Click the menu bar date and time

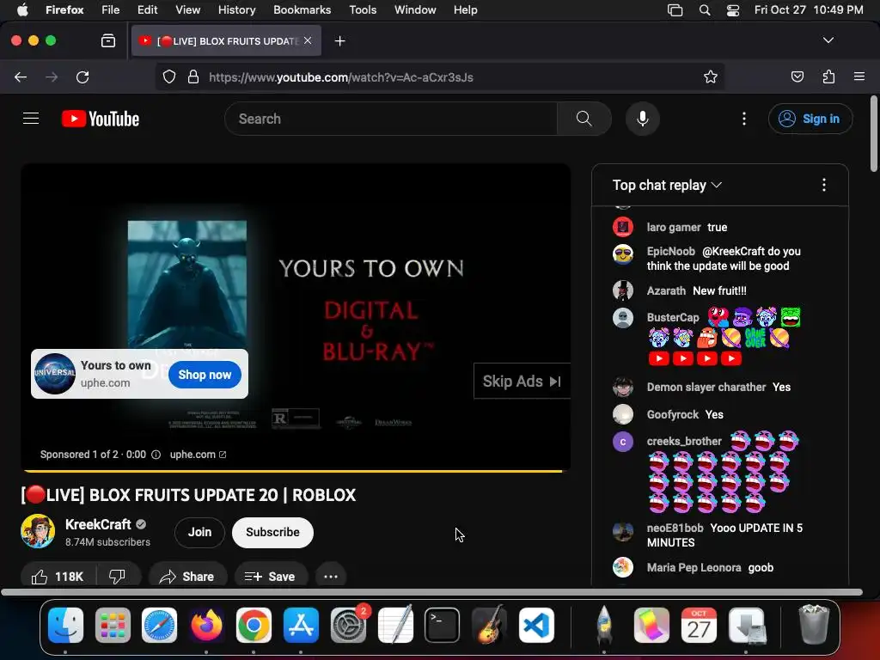[808, 10]
